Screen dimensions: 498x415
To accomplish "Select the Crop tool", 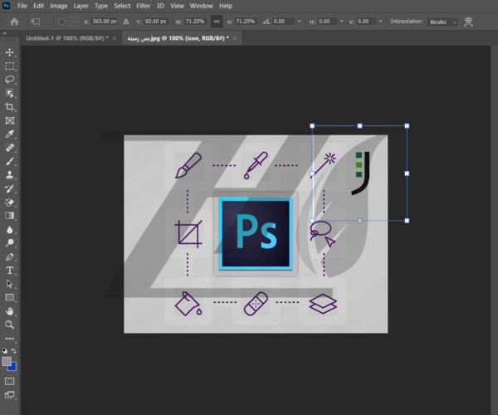I will pos(9,107).
